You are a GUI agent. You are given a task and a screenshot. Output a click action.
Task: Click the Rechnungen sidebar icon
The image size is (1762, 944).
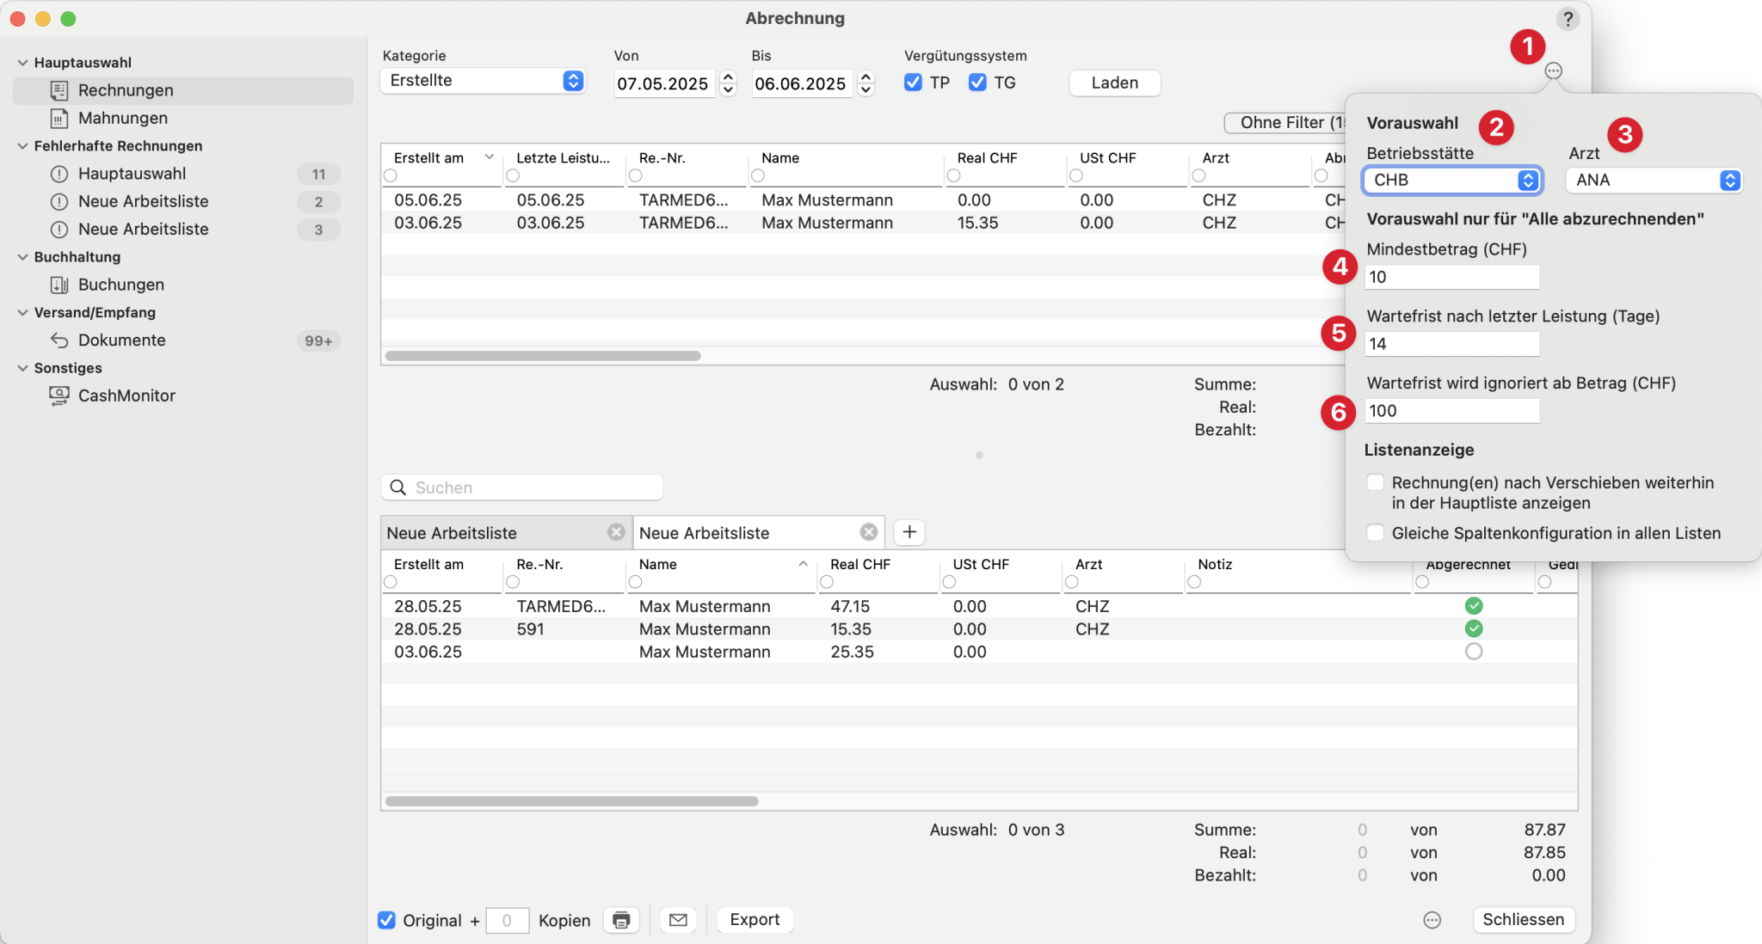coord(59,90)
